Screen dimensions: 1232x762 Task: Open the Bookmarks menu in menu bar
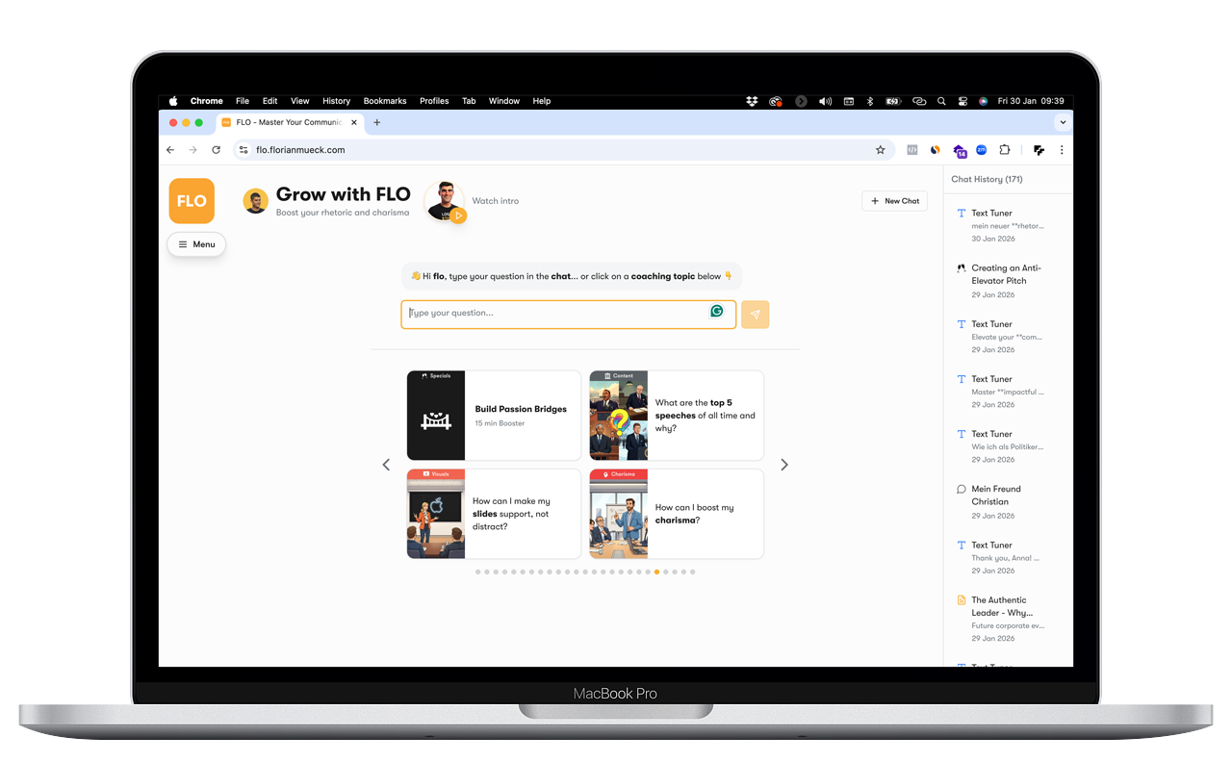[385, 101]
